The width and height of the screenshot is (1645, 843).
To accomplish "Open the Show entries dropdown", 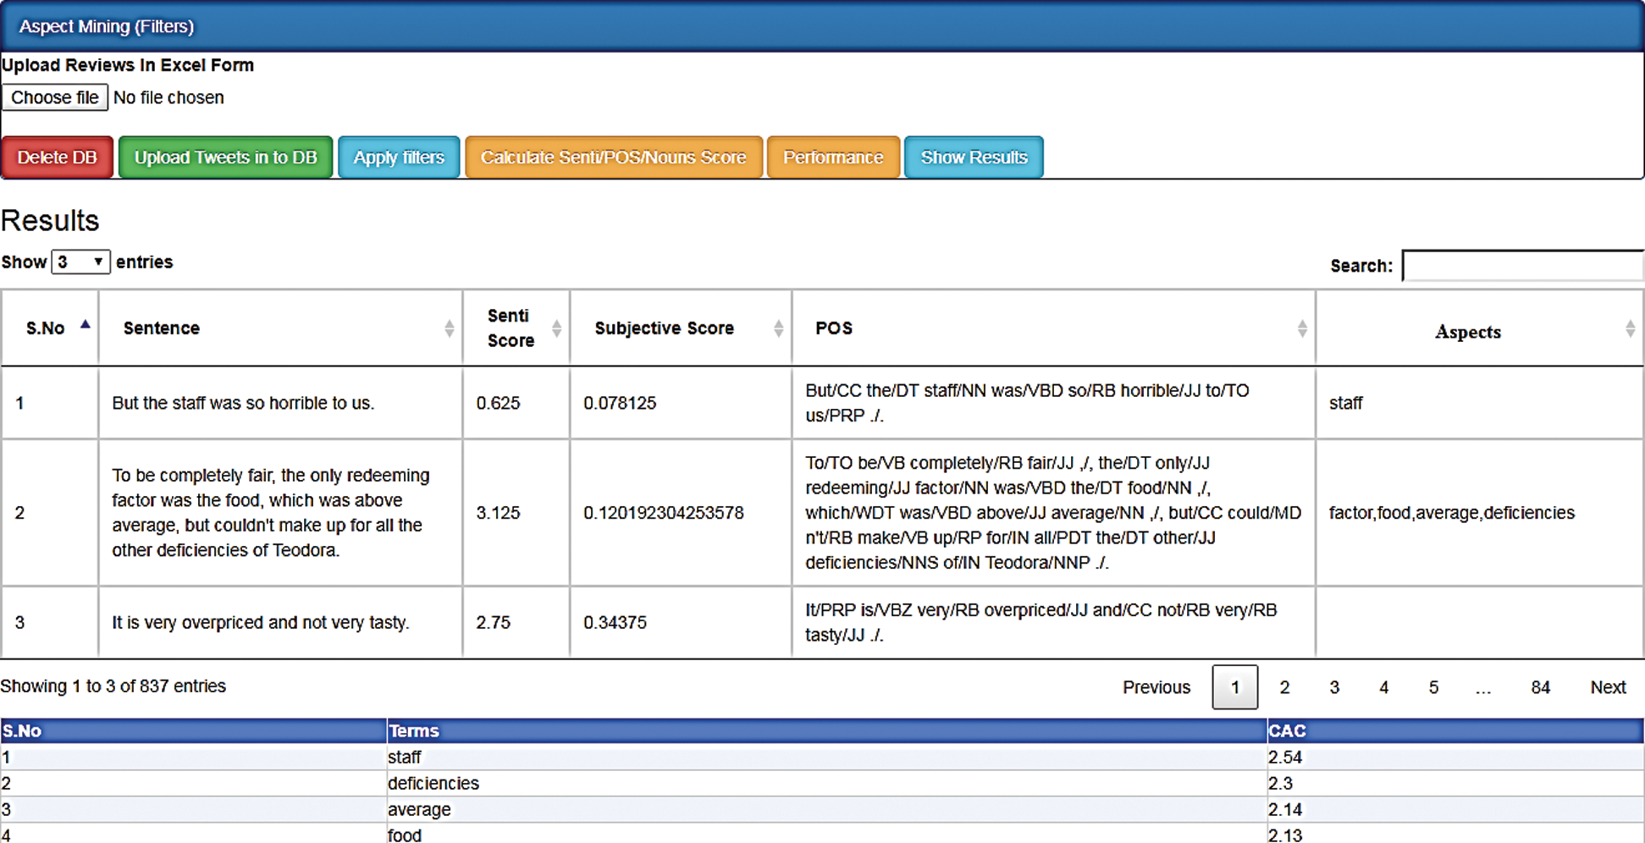I will point(80,262).
